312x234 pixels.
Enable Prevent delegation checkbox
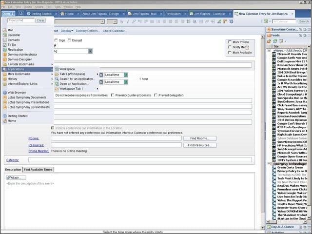156,95
